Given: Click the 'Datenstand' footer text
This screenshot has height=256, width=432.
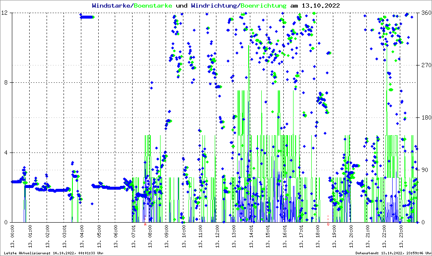Looking at the screenshot, I should [x=393, y=253].
